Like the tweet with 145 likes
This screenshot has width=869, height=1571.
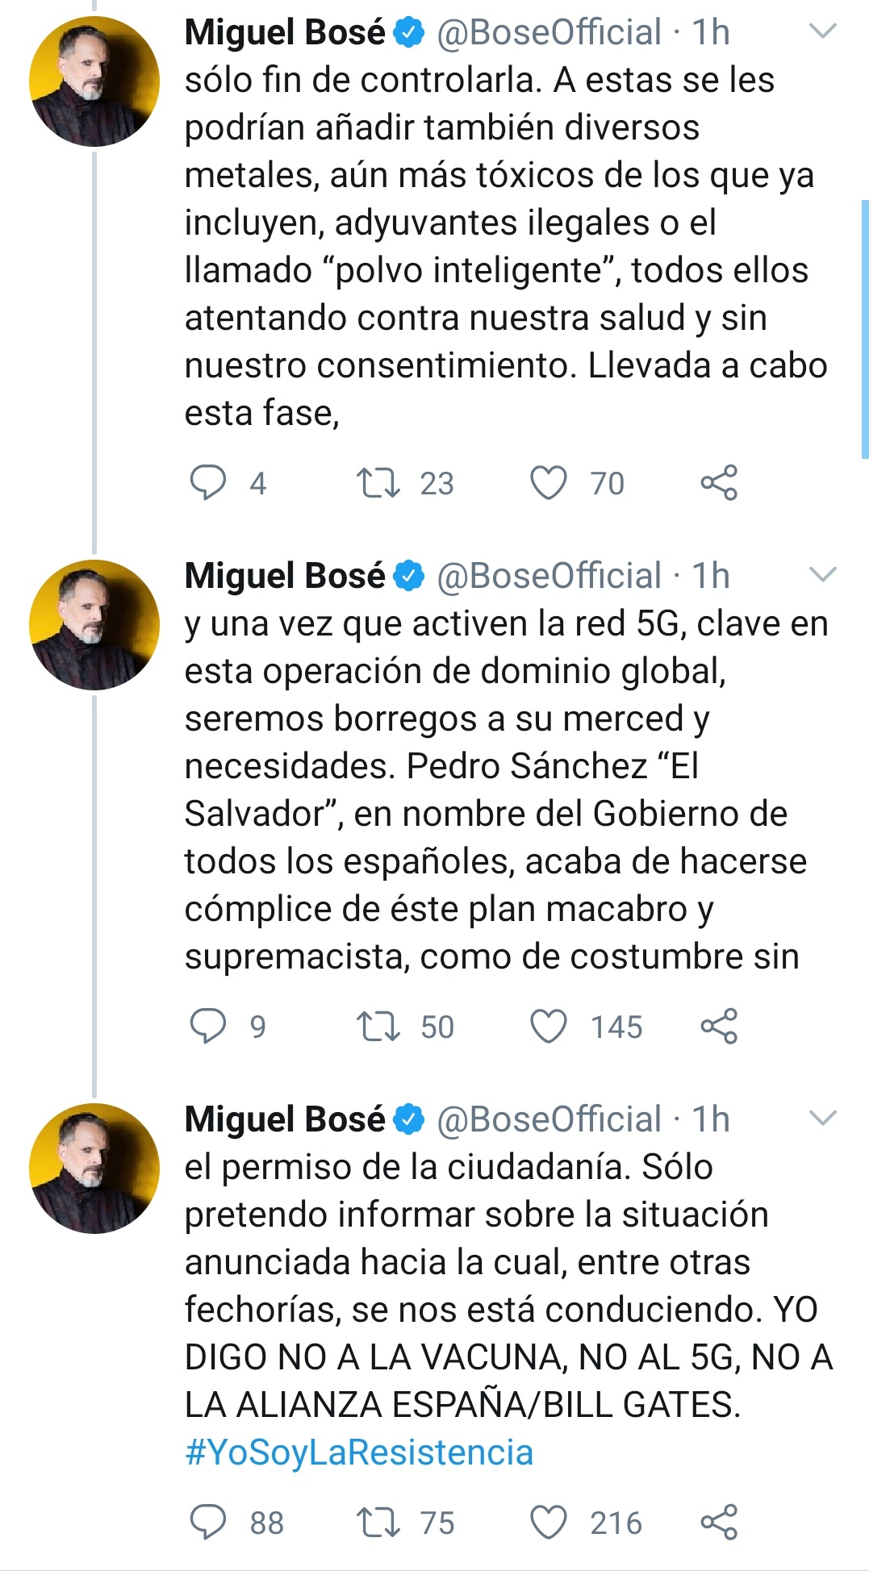click(x=549, y=1027)
